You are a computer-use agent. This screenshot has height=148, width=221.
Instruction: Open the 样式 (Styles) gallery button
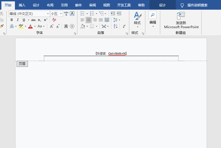[137, 20]
